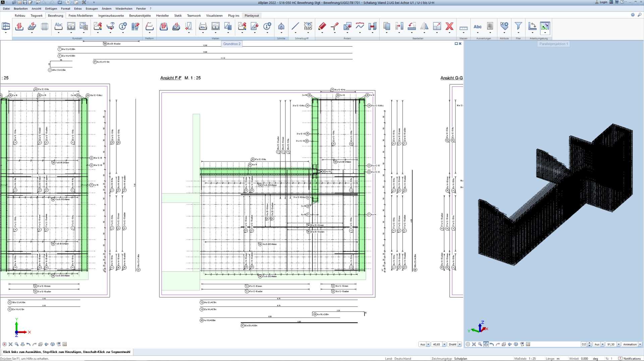Viewport: 644px width, 361px height.
Task: Select the house icon in Schritte group
Action: click(281, 26)
